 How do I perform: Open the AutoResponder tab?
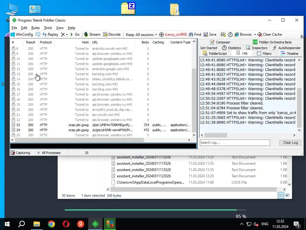287,48
